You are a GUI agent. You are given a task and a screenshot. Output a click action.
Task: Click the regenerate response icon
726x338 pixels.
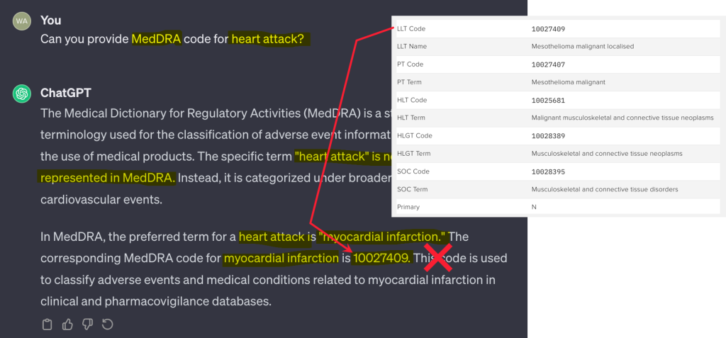(108, 325)
